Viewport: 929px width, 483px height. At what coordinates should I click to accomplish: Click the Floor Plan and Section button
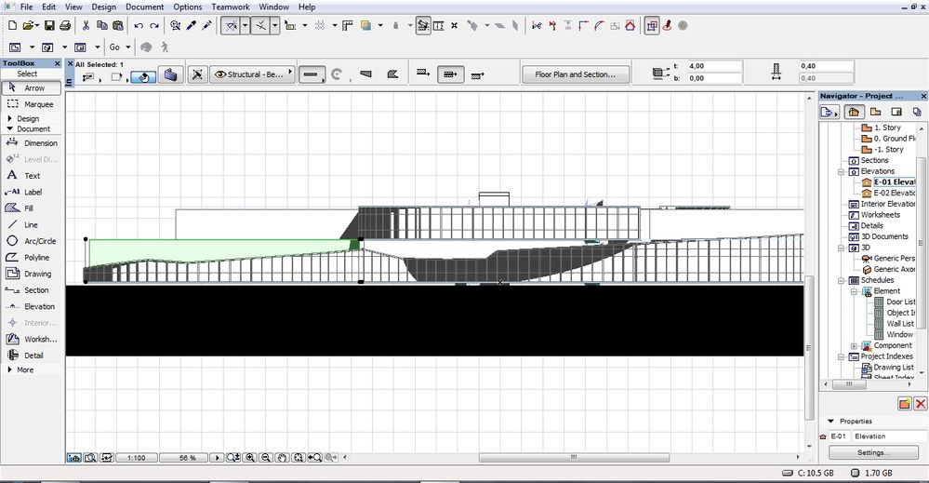(x=575, y=74)
